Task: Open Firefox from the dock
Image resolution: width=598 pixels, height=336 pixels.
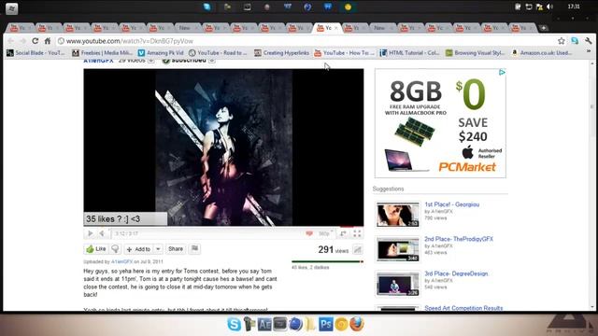Action: (x=357, y=324)
